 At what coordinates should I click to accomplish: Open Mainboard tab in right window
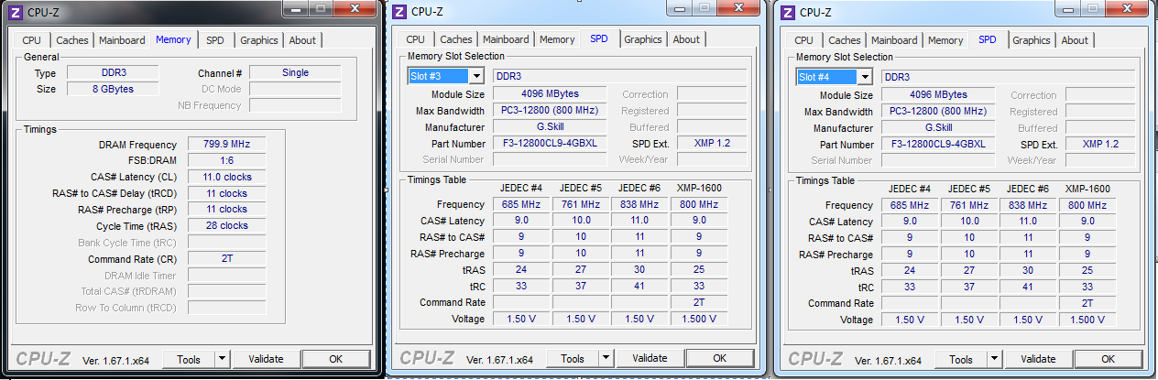point(894,40)
